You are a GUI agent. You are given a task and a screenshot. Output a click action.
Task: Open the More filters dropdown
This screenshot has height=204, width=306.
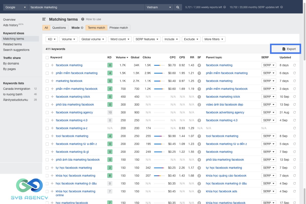214,39
